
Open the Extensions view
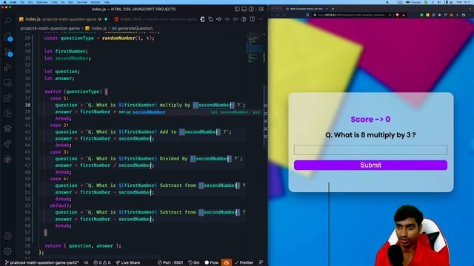pos(8,98)
